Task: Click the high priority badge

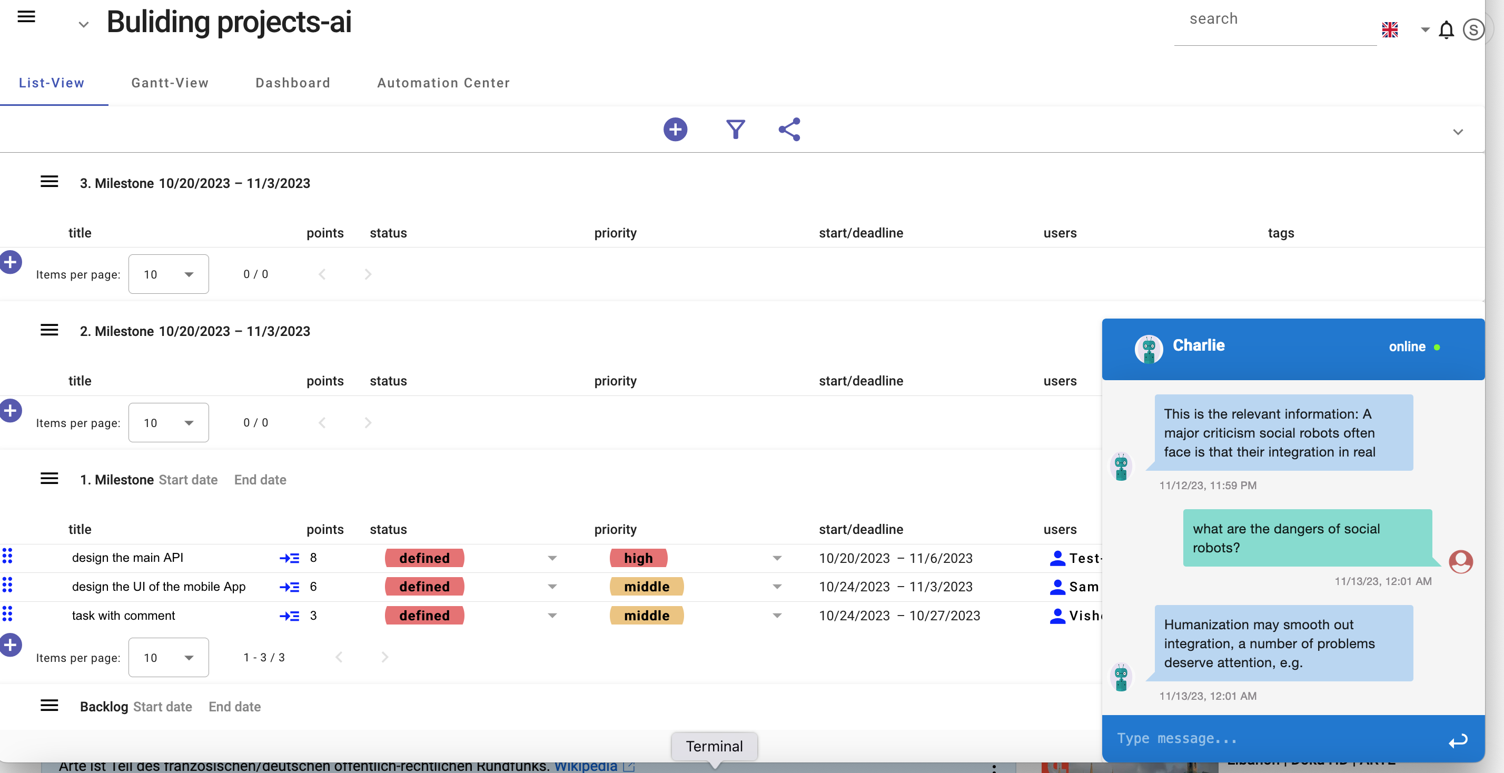Action: [638, 558]
